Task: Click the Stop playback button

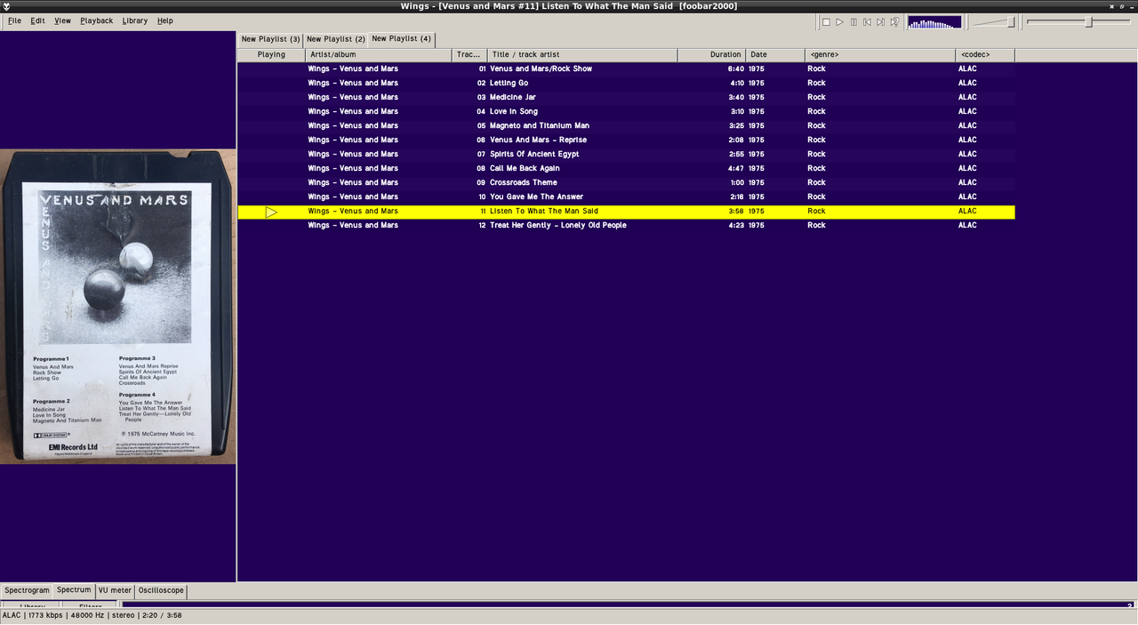Action: (x=826, y=21)
